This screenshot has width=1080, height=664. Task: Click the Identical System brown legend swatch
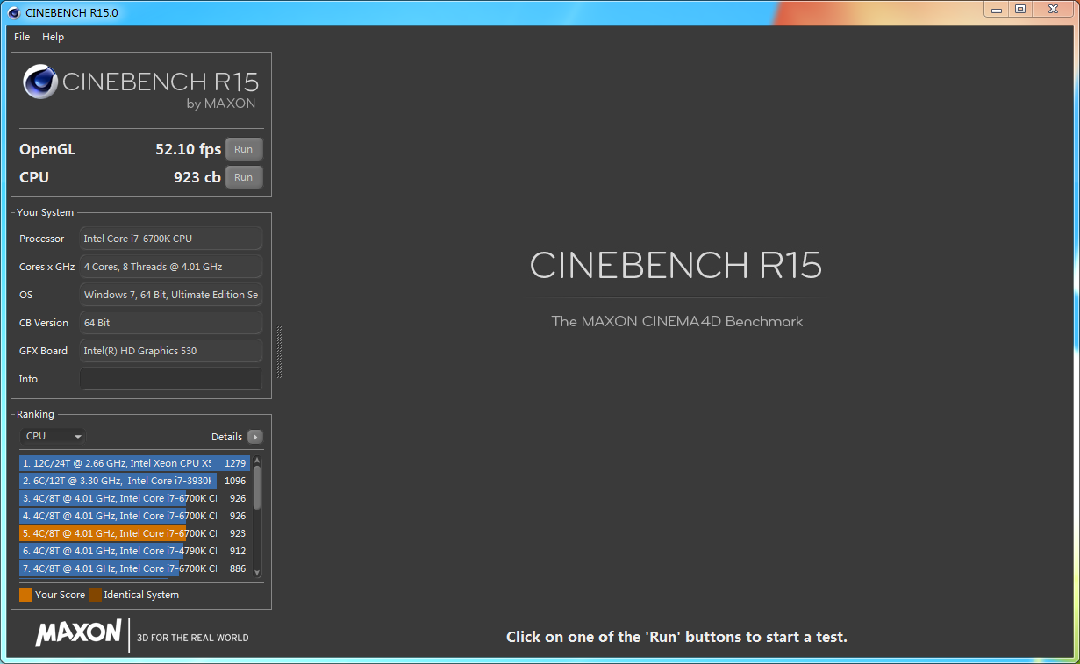pyautogui.click(x=95, y=595)
